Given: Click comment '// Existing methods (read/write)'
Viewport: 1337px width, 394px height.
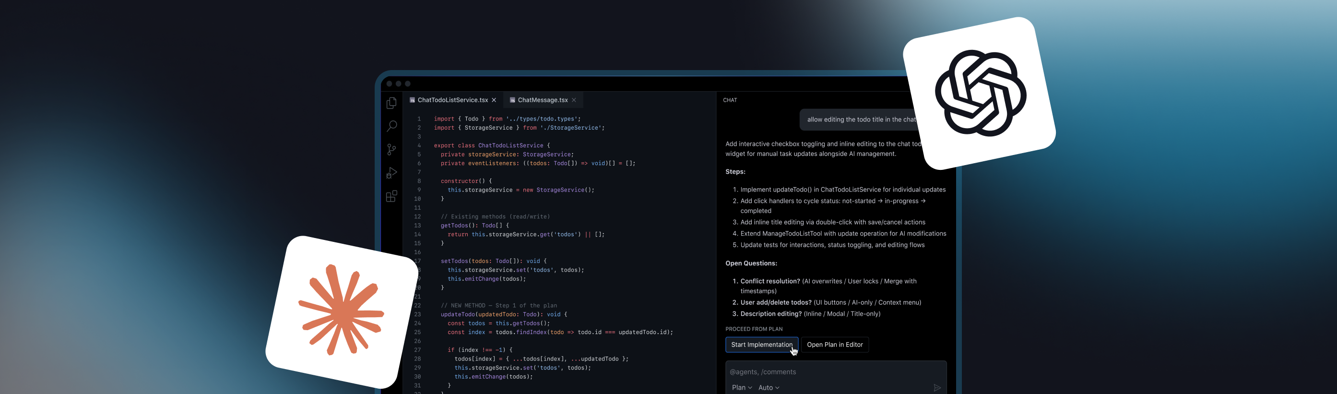Looking at the screenshot, I should point(495,216).
